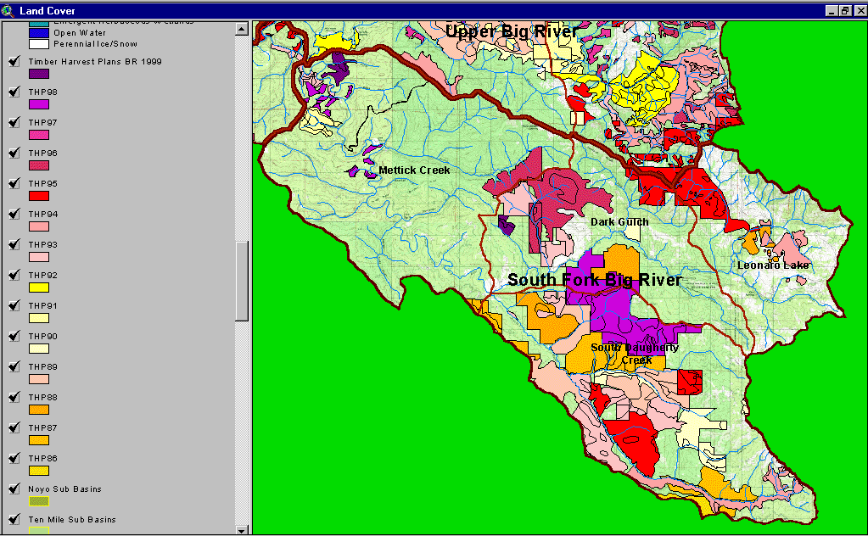Toggle the Timber Harvest Plans BR 1999 checkbox
This screenshot has width=868, height=536.
coord(14,61)
